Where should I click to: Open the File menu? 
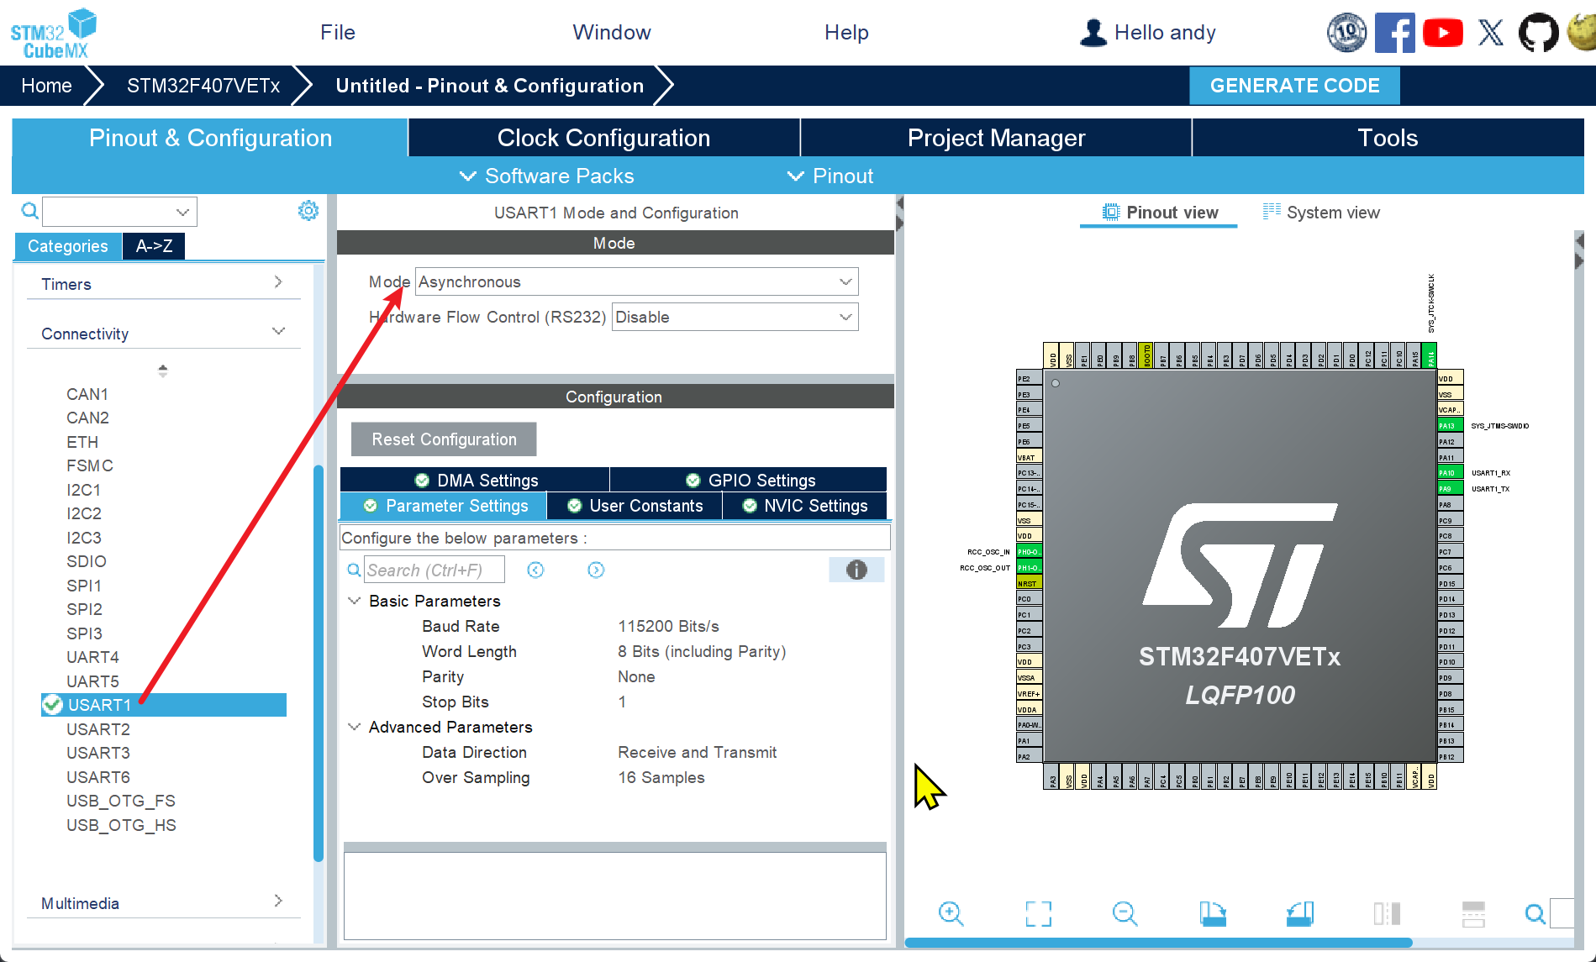pyautogui.click(x=338, y=32)
